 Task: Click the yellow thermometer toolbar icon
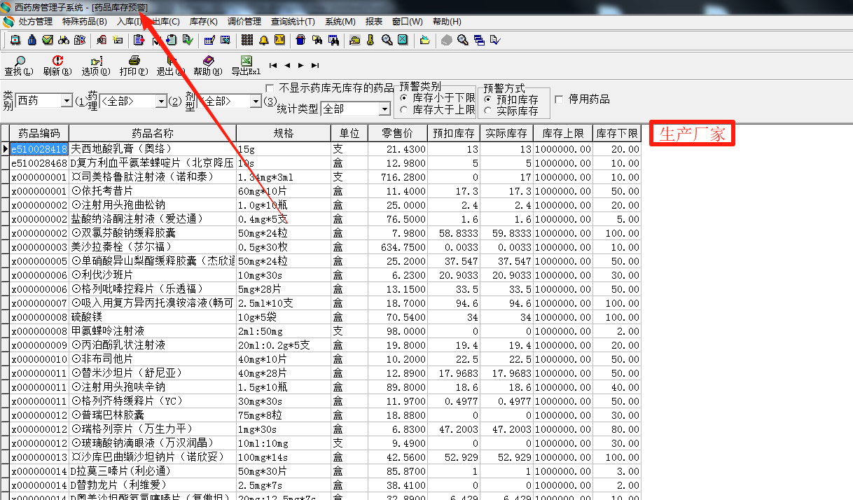tap(370, 40)
